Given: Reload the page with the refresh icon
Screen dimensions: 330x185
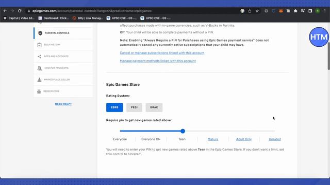Looking at the screenshot, I should click(20, 11).
